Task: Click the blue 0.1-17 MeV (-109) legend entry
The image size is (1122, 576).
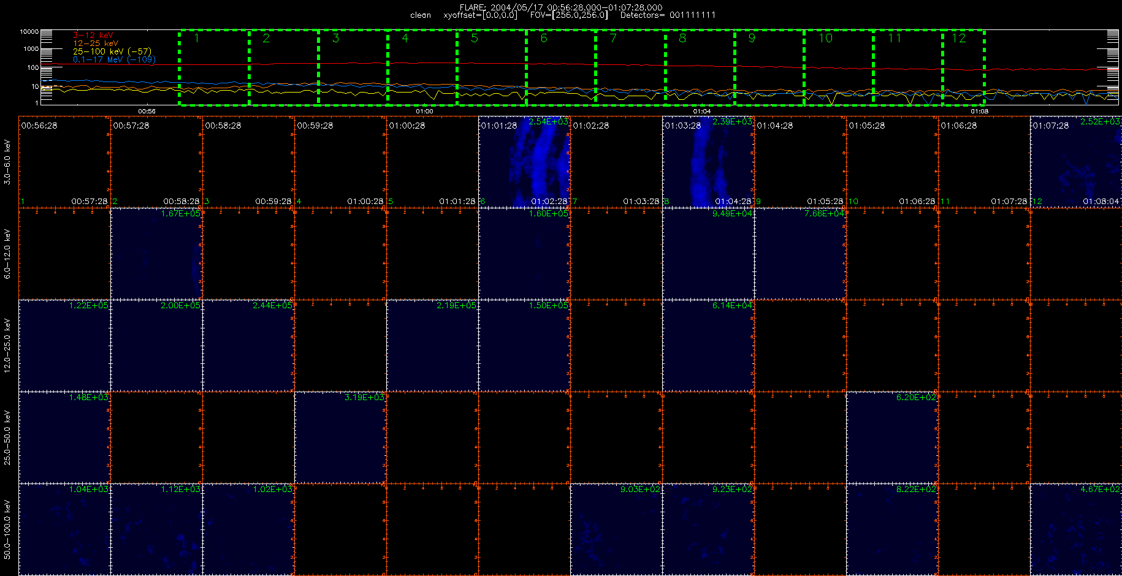Action: click(115, 59)
